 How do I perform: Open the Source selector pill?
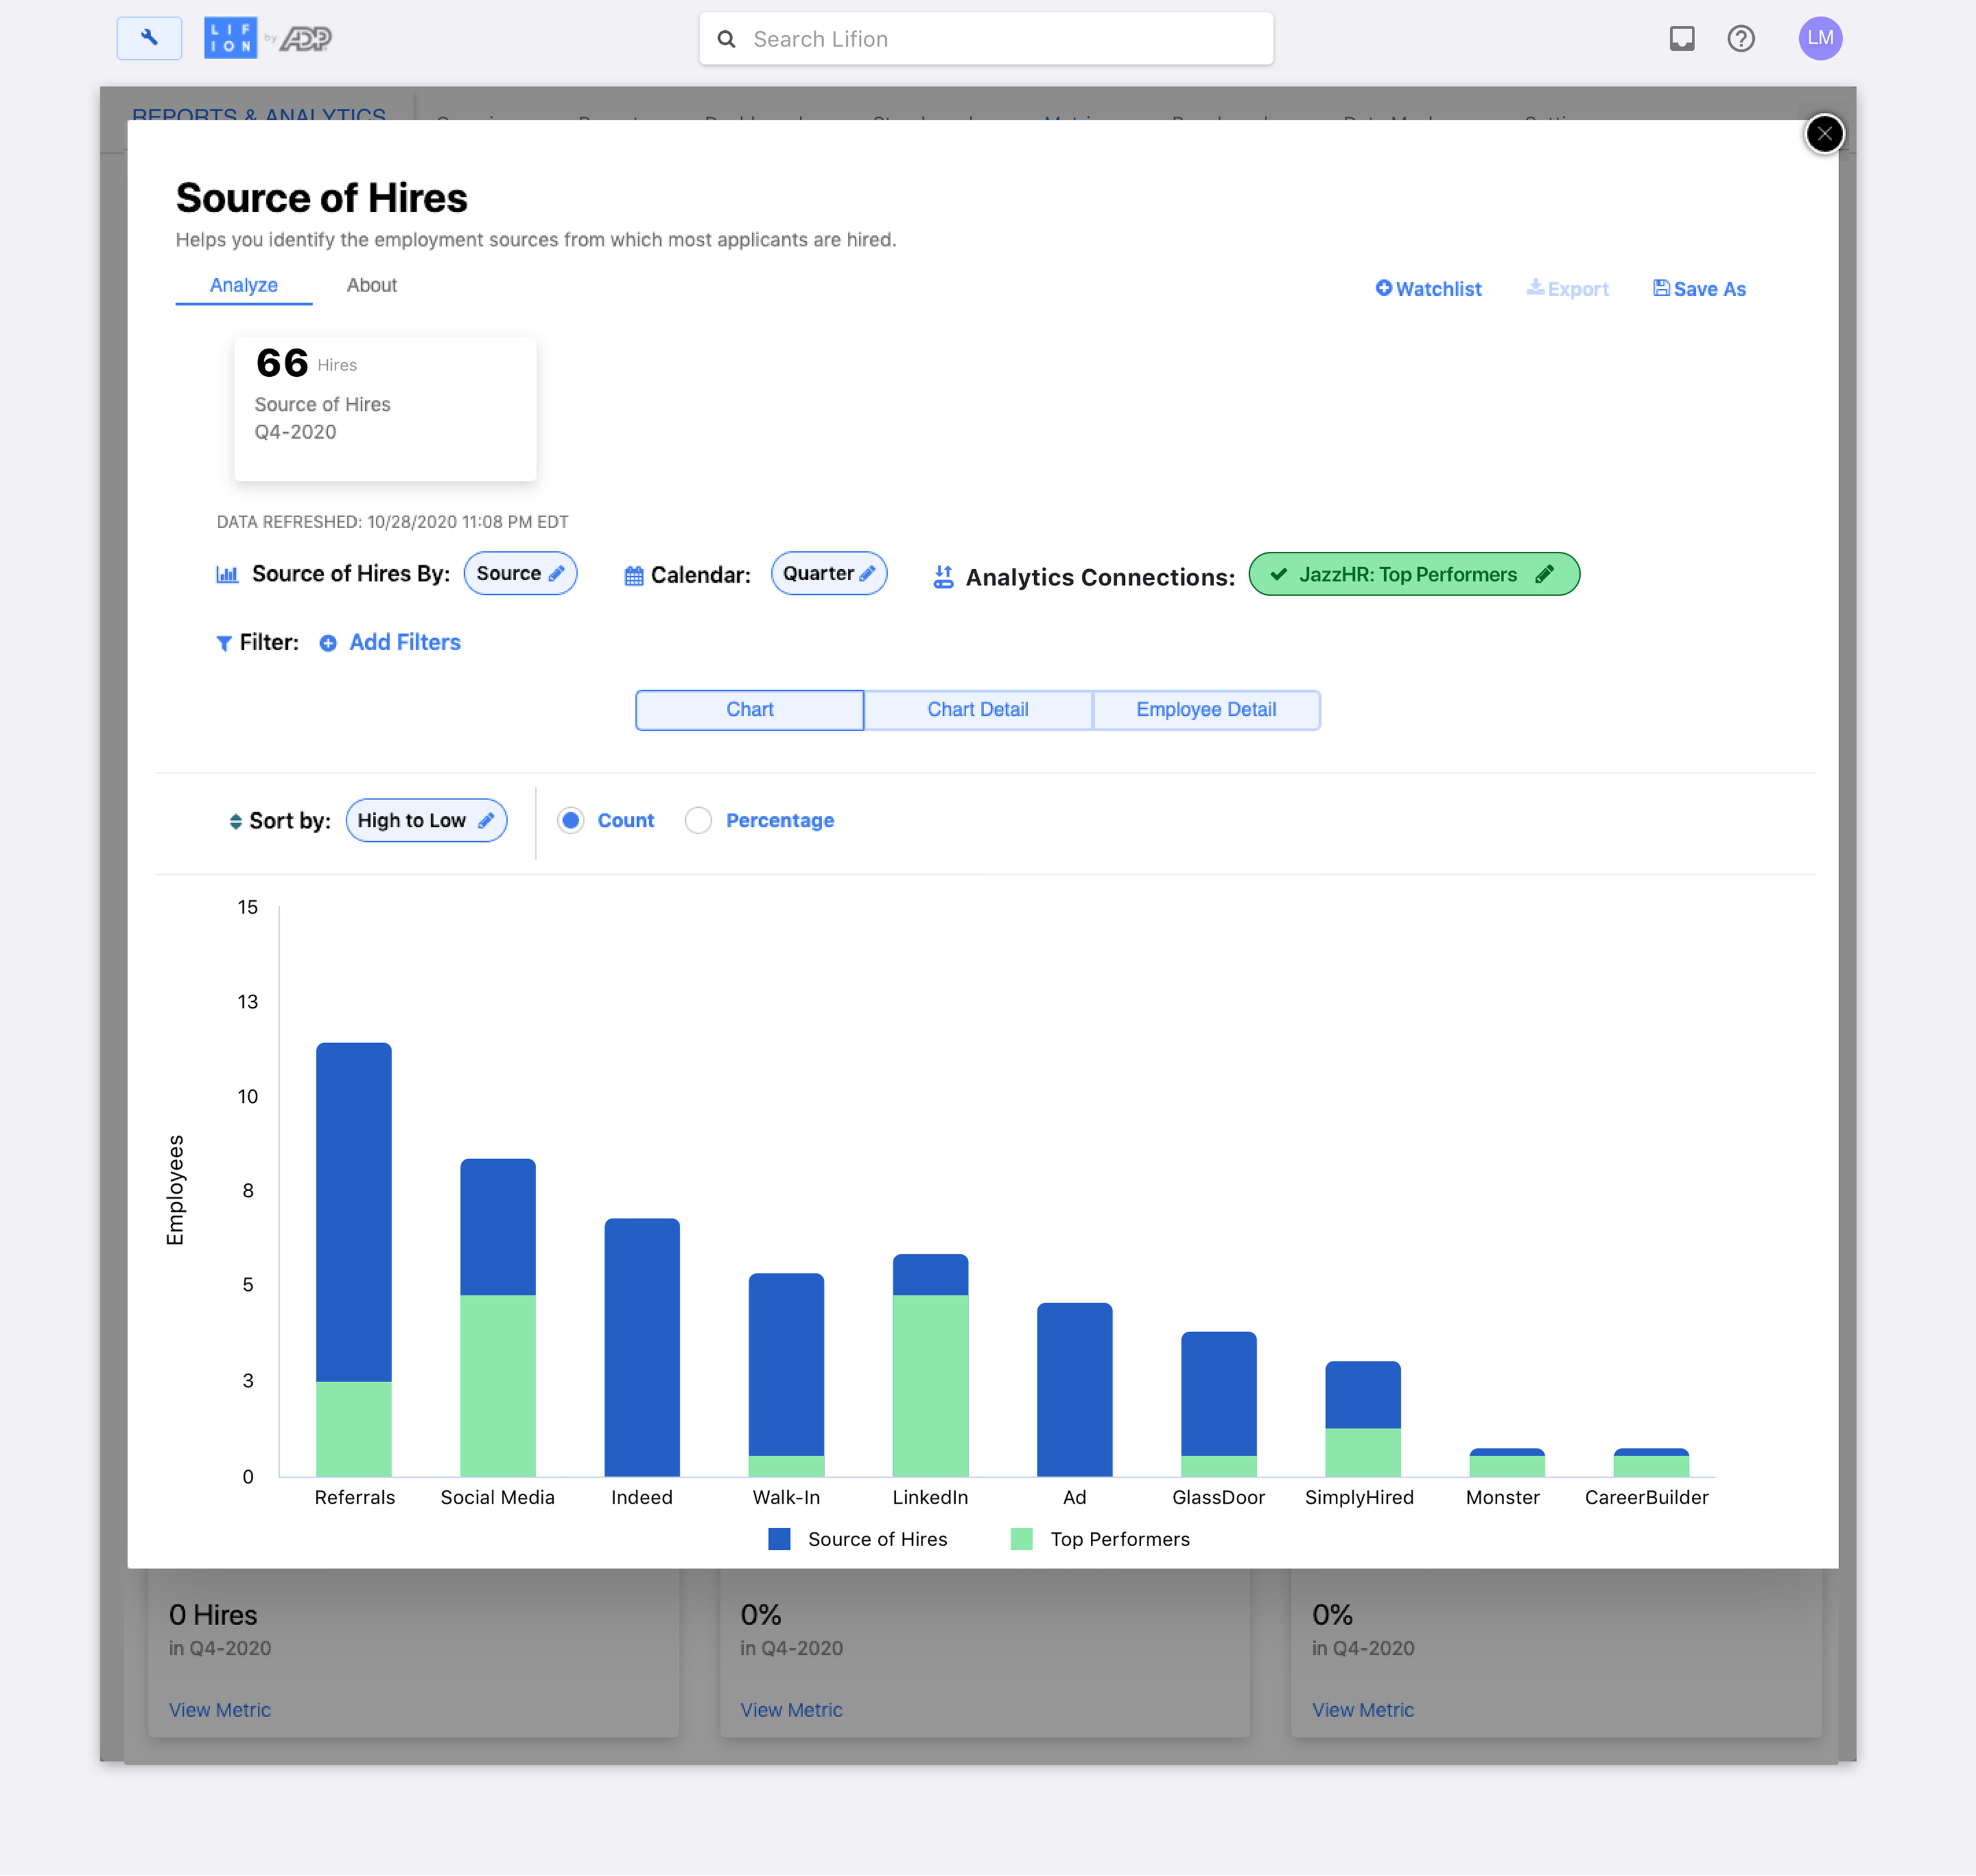[520, 574]
